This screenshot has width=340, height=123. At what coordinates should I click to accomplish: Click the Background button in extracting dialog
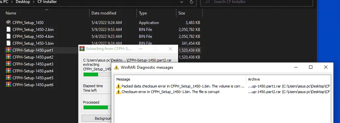pyautogui.click(x=96, y=118)
